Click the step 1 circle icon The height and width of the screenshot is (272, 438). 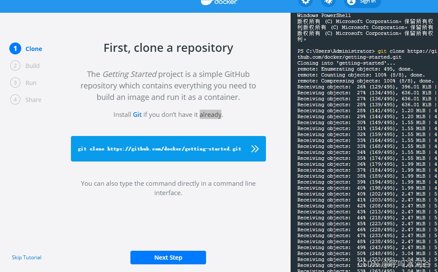(15, 48)
